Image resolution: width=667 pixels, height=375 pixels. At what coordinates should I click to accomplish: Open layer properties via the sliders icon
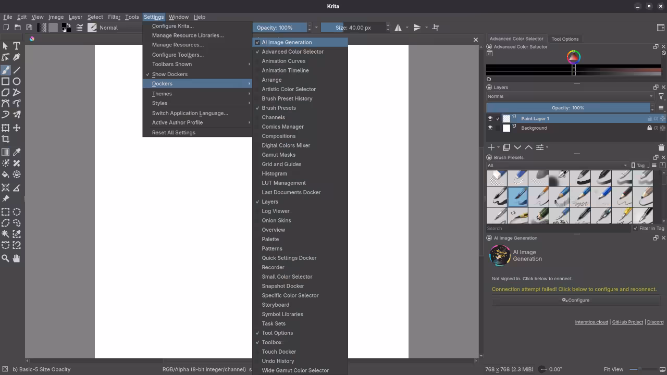coord(540,147)
